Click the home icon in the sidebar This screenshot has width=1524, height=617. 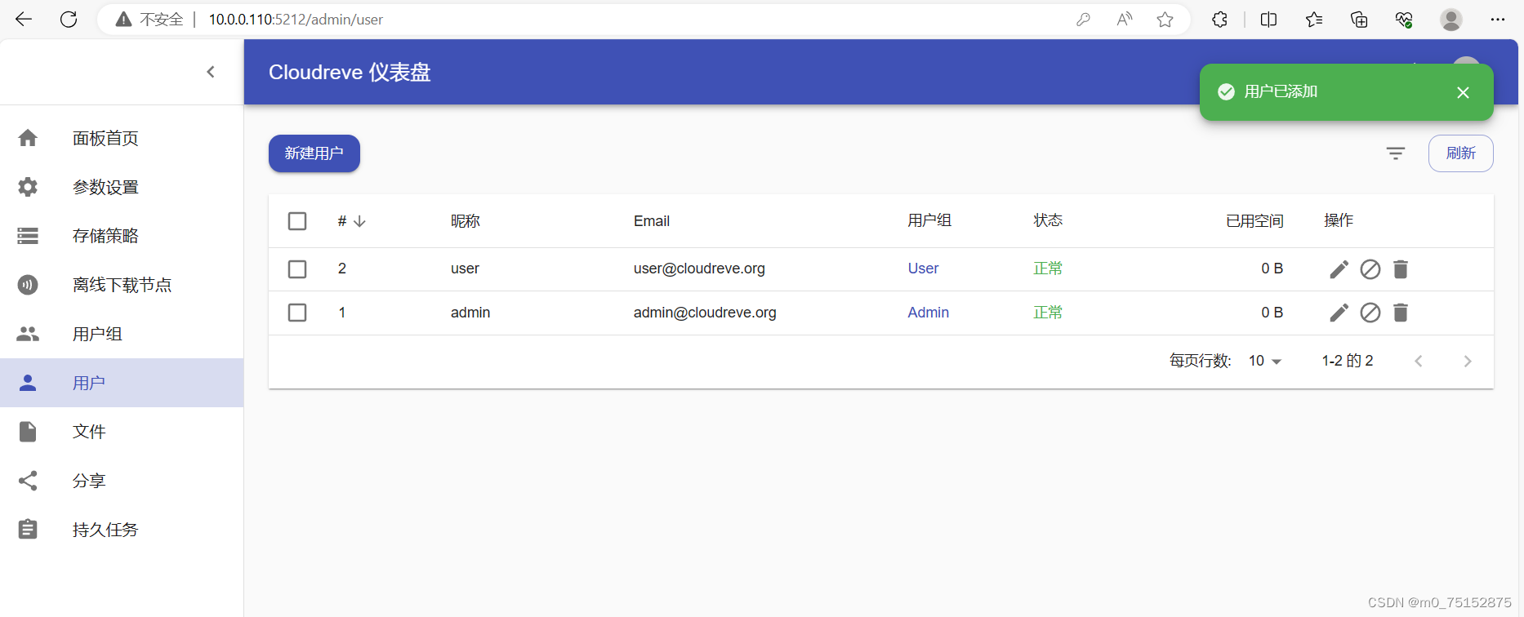pyautogui.click(x=28, y=138)
